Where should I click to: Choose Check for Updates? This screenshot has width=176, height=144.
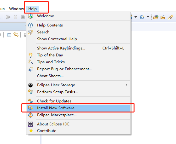pyautogui.click(x=79, y=101)
